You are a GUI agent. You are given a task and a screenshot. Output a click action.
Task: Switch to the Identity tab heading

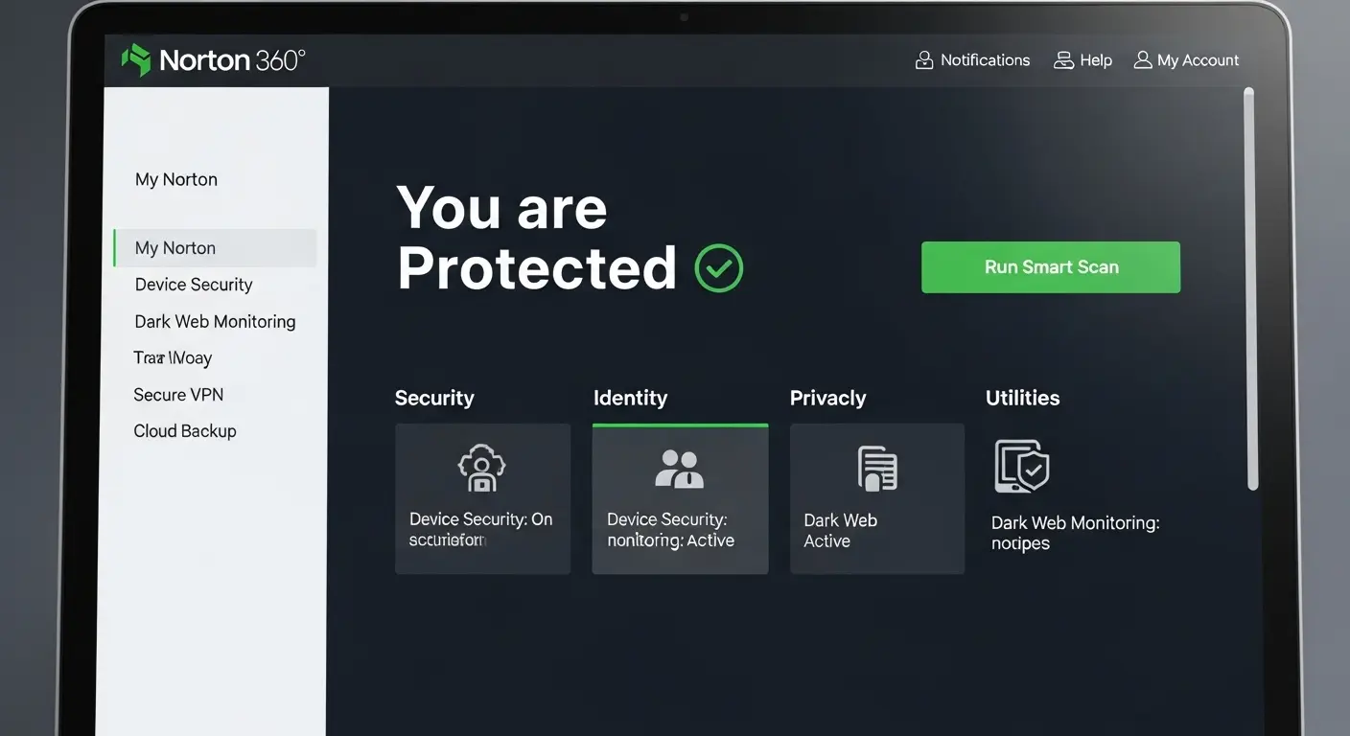point(630,398)
